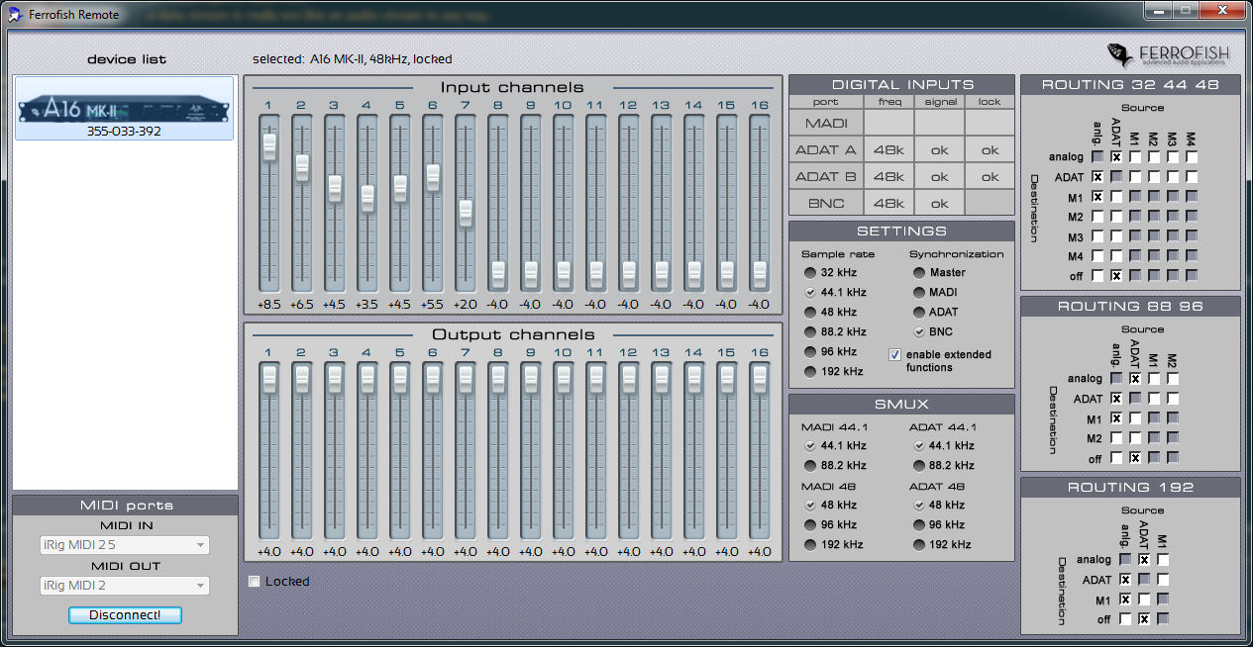The height and width of the screenshot is (647, 1253).
Task: Click input channel 4 fader handle
Action: pos(366,198)
